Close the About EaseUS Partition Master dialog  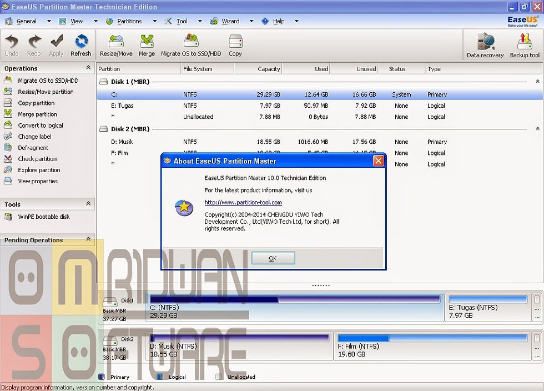378,161
